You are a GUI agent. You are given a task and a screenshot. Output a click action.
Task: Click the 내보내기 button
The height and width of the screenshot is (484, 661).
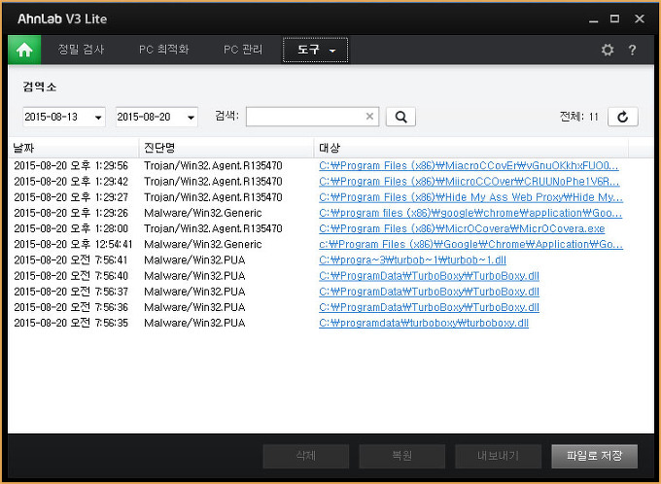498,456
